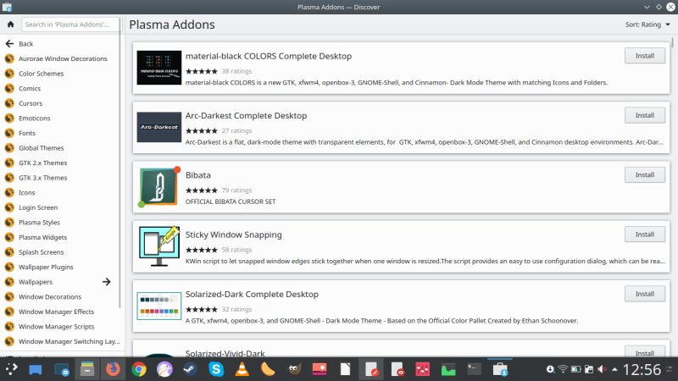
Task: Open Steam from the taskbar
Action: [x=190, y=369]
